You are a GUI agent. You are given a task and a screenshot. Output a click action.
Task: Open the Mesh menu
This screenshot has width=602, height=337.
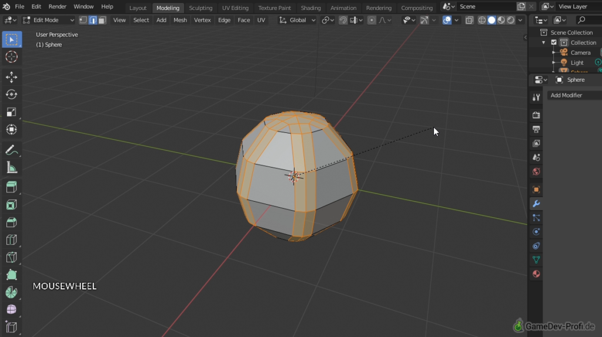pyautogui.click(x=180, y=20)
